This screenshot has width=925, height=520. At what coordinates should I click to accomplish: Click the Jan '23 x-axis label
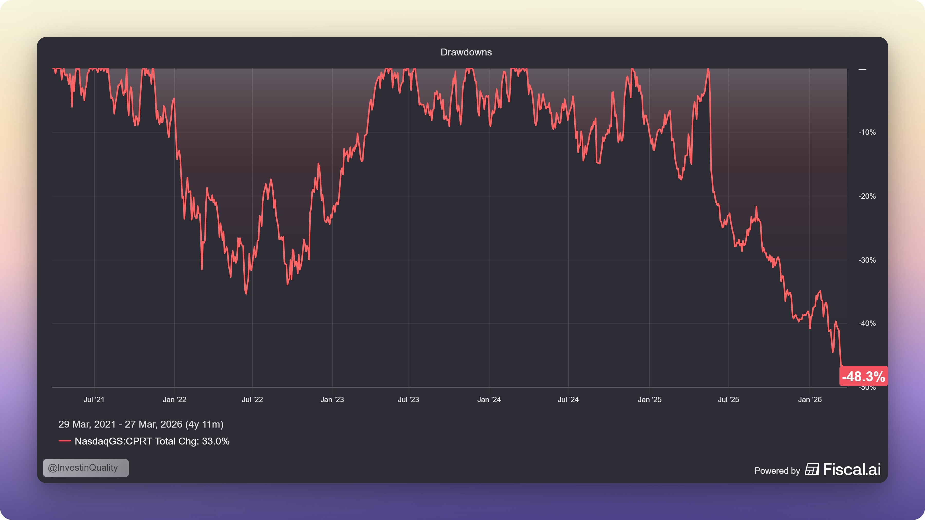pos(332,399)
